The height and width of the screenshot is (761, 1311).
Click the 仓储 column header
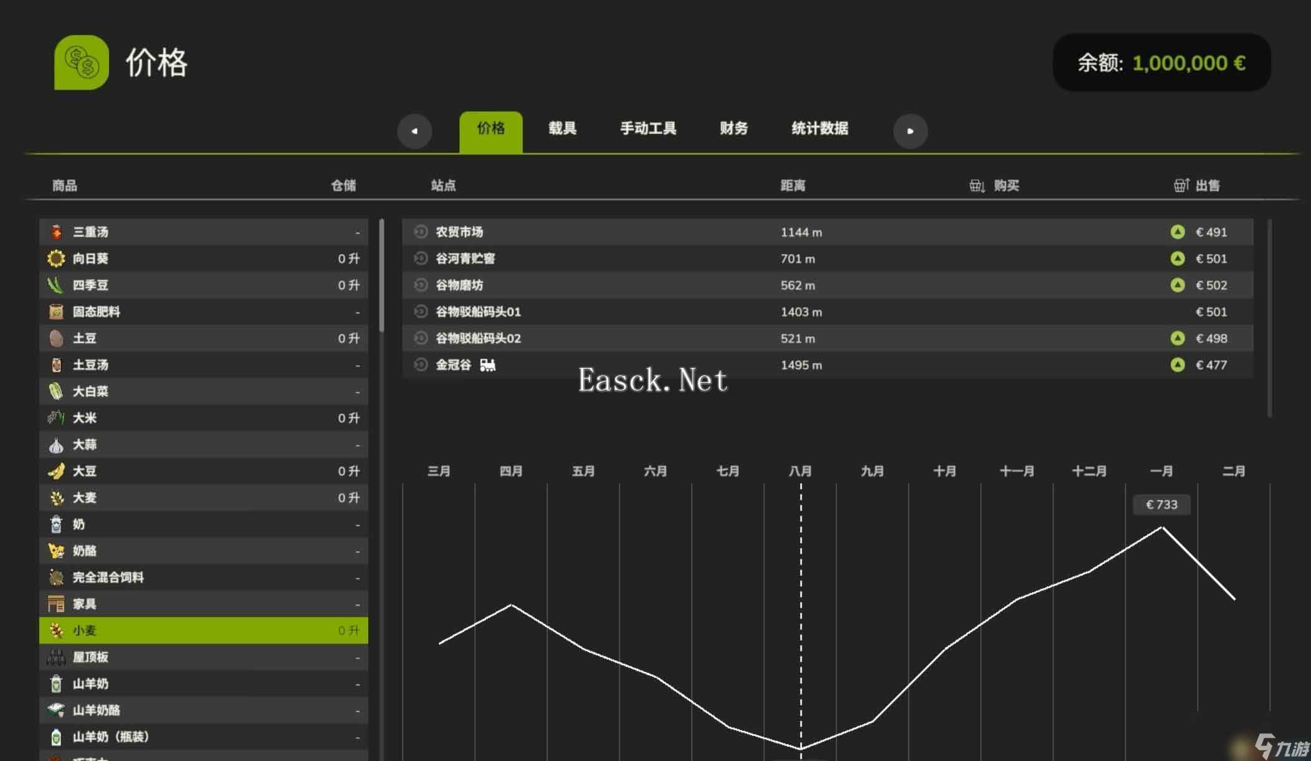click(x=343, y=186)
